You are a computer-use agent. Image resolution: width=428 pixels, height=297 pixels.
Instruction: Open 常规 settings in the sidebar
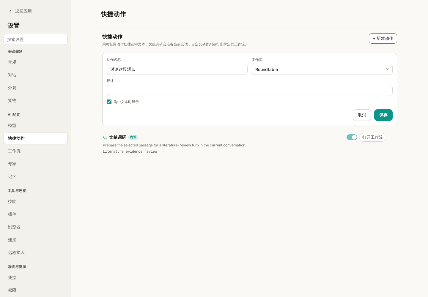click(x=36, y=62)
